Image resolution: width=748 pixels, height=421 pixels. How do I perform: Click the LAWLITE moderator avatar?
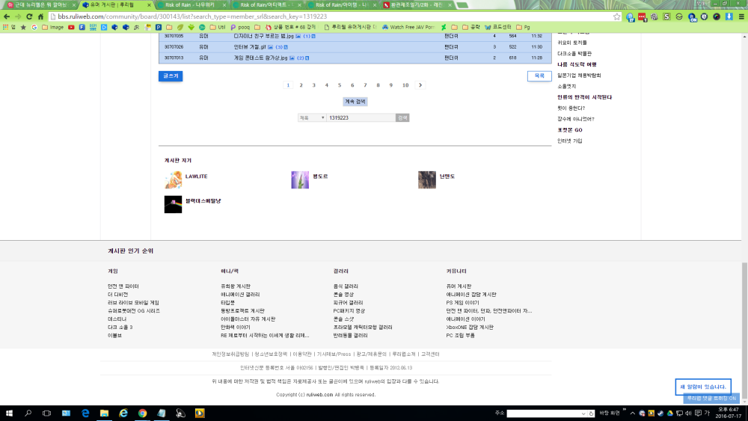coord(173,179)
